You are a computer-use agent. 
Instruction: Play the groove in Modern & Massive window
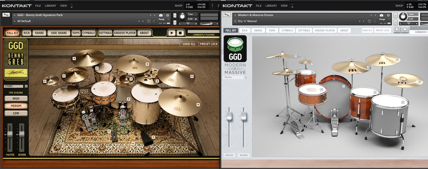click(x=397, y=30)
